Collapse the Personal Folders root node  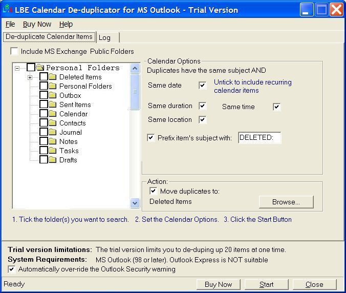pos(17,68)
